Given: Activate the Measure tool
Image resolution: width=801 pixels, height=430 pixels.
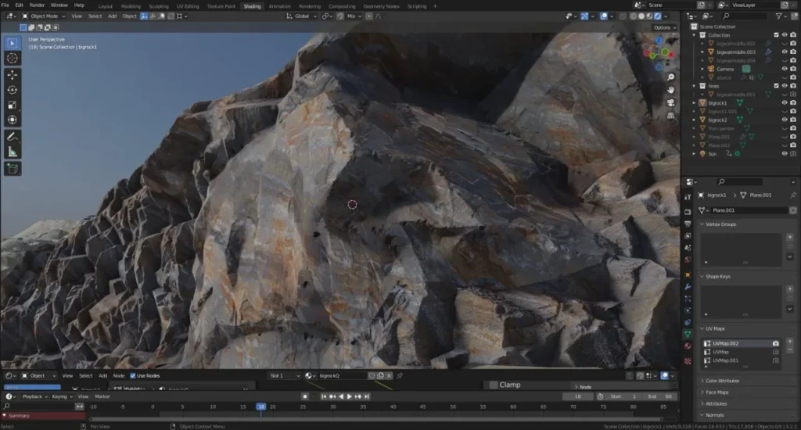Looking at the screenshot, I should (x=13, y=152).
